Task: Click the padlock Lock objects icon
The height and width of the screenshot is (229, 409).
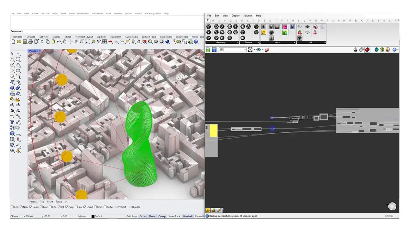Action: (x=139, y=42)
